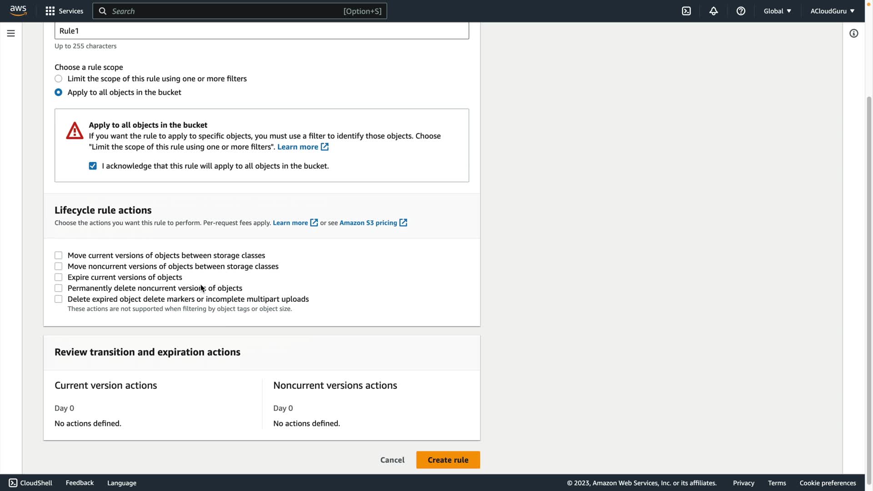Click CloudShell in the footer
This screenshot has height=491, width=873.
(x=30, y=483)
